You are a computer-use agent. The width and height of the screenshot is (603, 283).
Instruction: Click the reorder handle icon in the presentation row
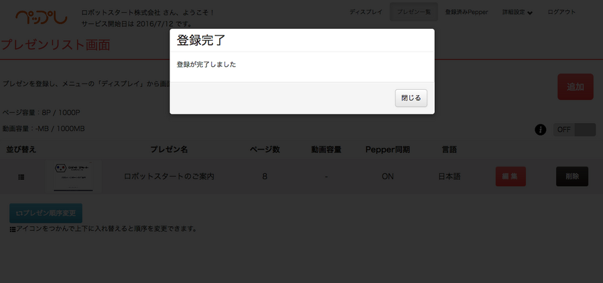[21, 177]
